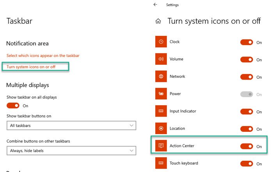The width and height of the screenshot is (273, 172).
Task: Click the Clock system icon
Action: click(161, 42)
